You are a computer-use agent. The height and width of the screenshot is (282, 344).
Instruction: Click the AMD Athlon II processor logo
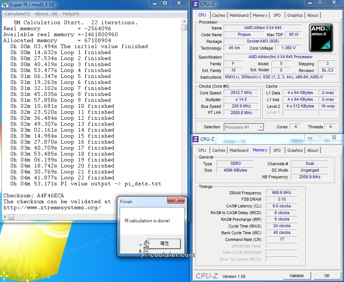(x=321, y=38)
